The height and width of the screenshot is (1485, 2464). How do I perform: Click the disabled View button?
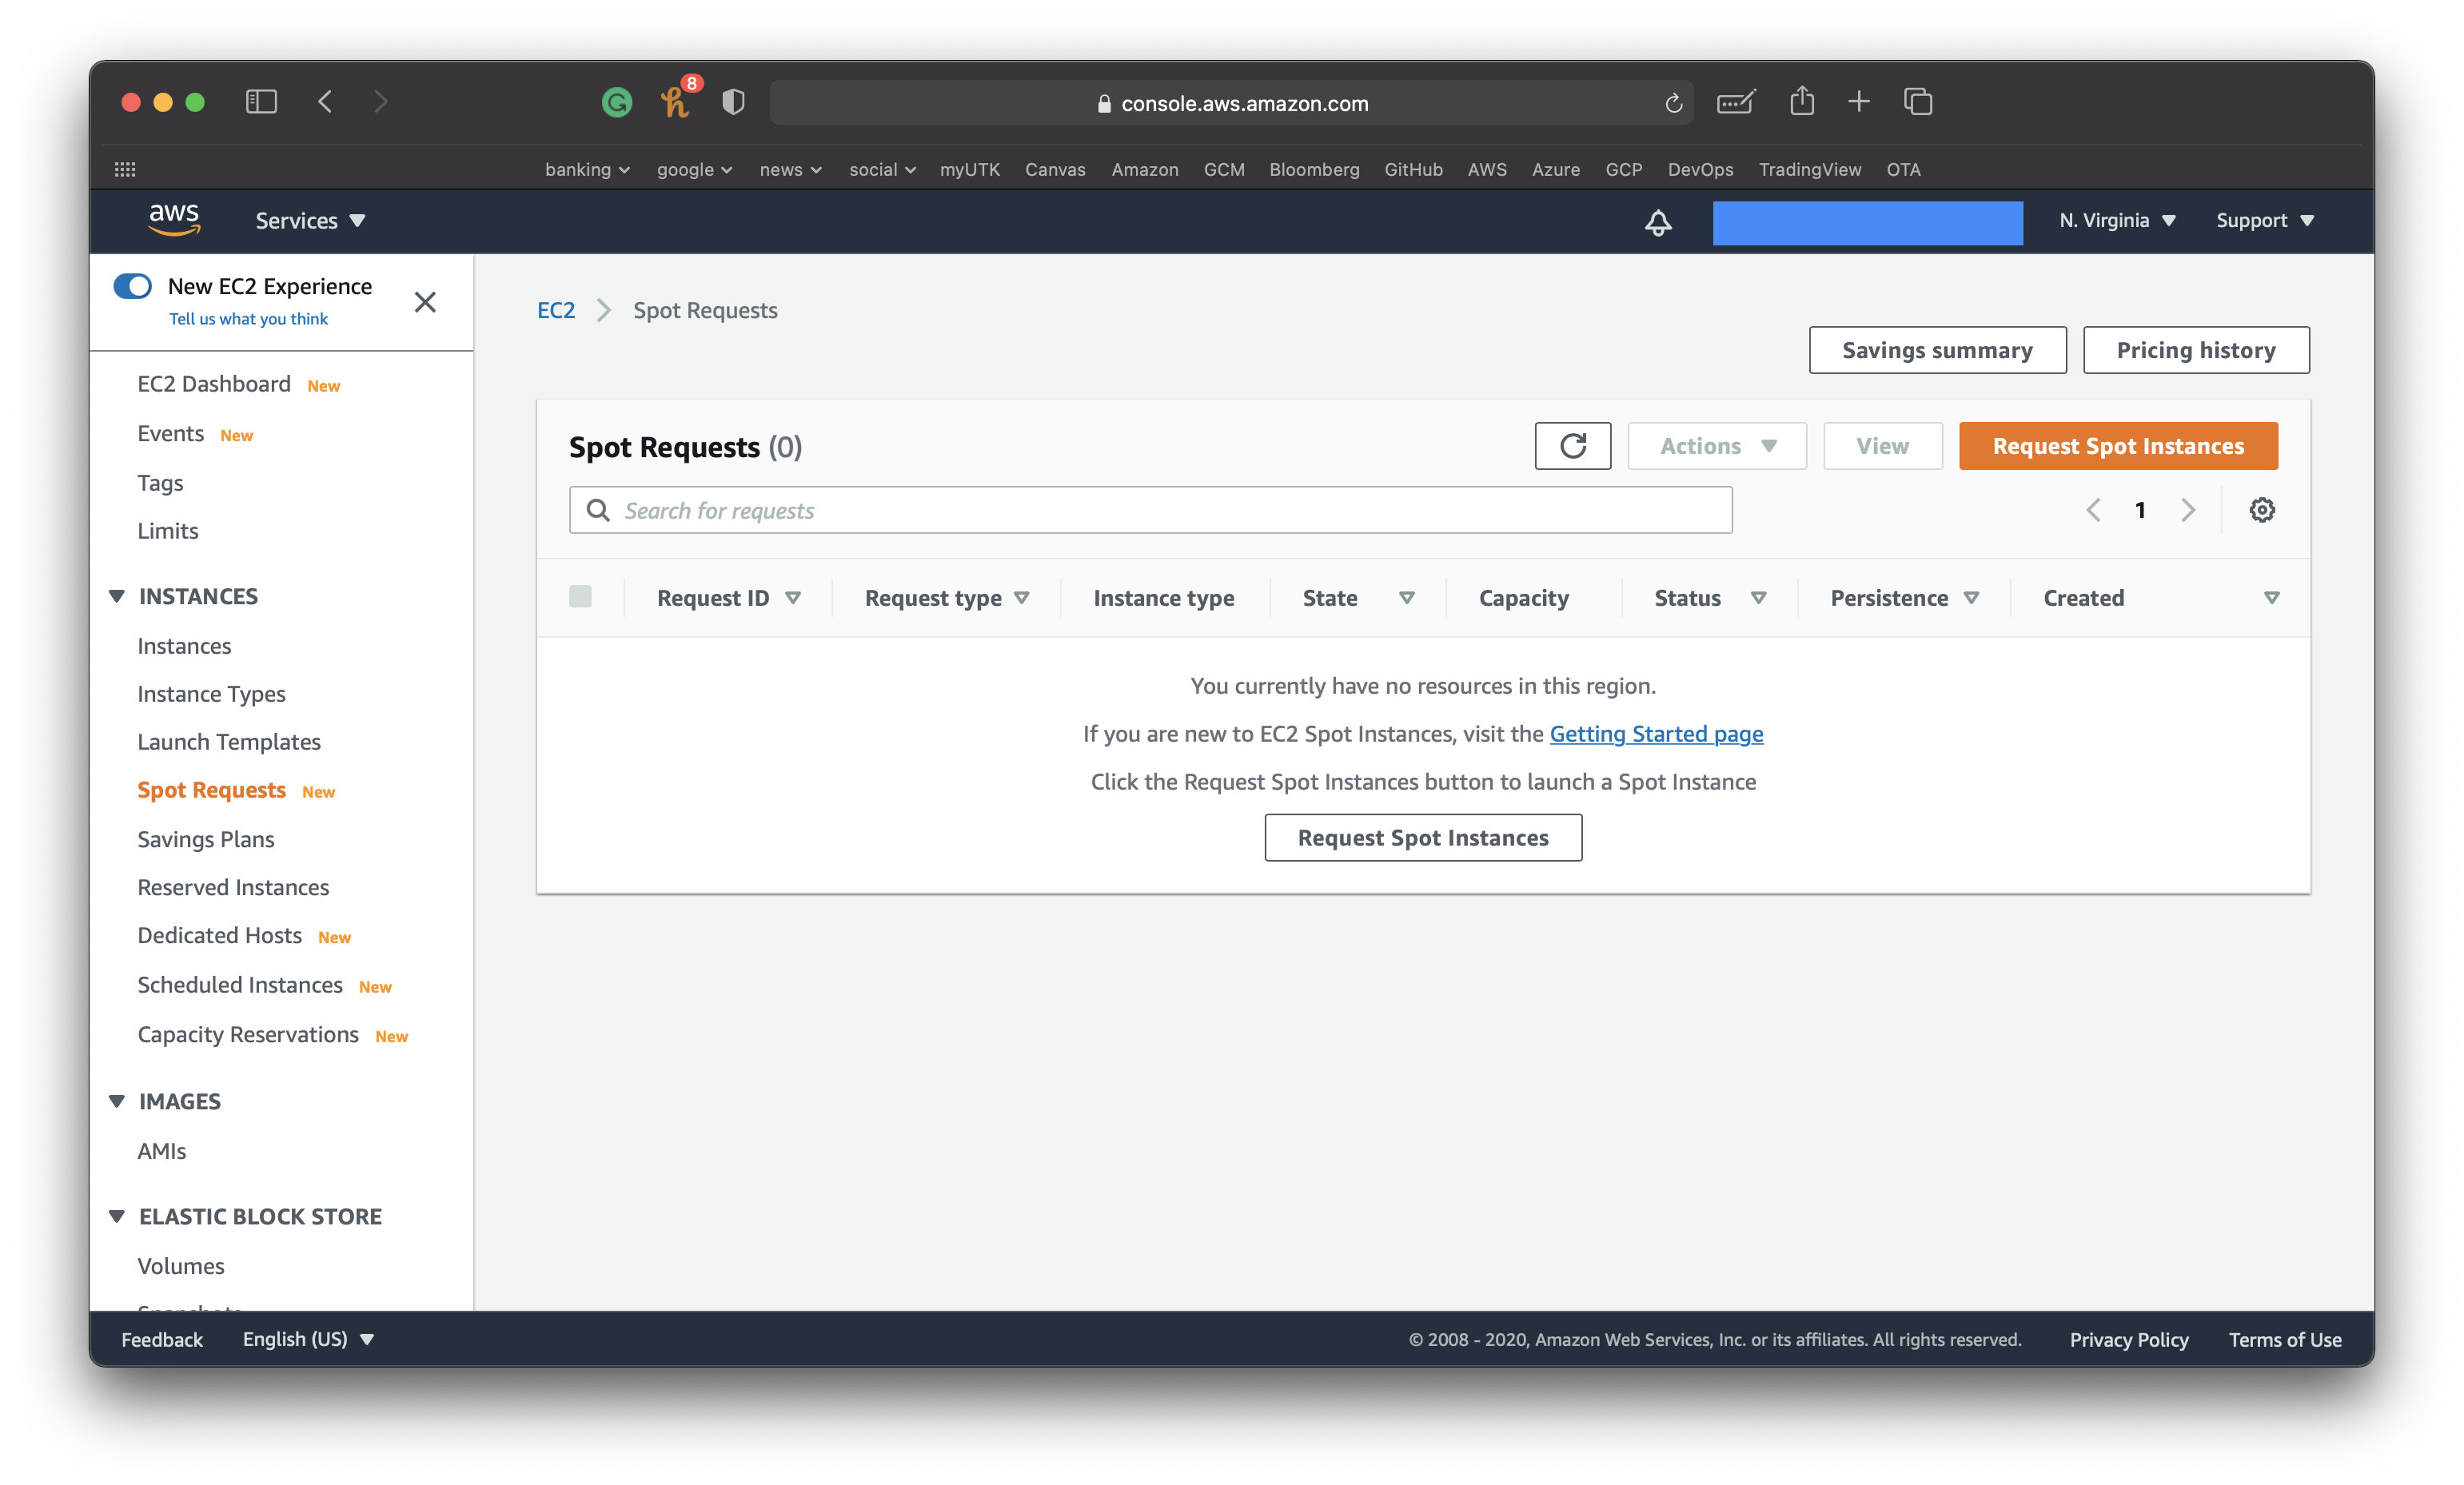1882,446
